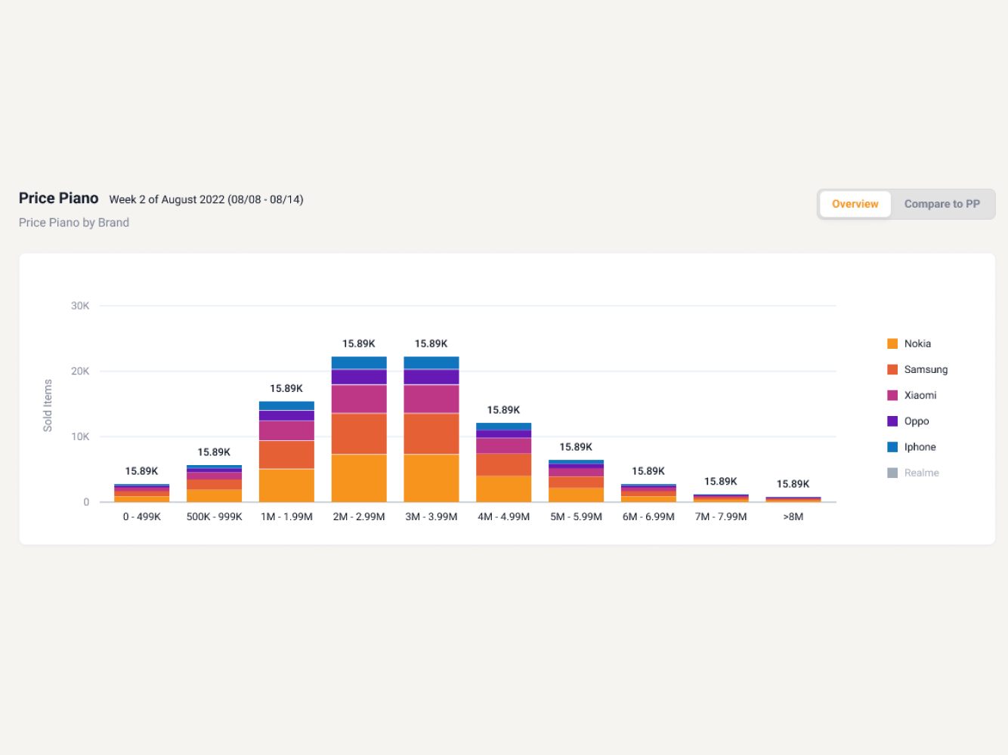Enable the greyed-out Realme legend entry
Viewport: 1008px width, 755px height.
click(921, 473)
